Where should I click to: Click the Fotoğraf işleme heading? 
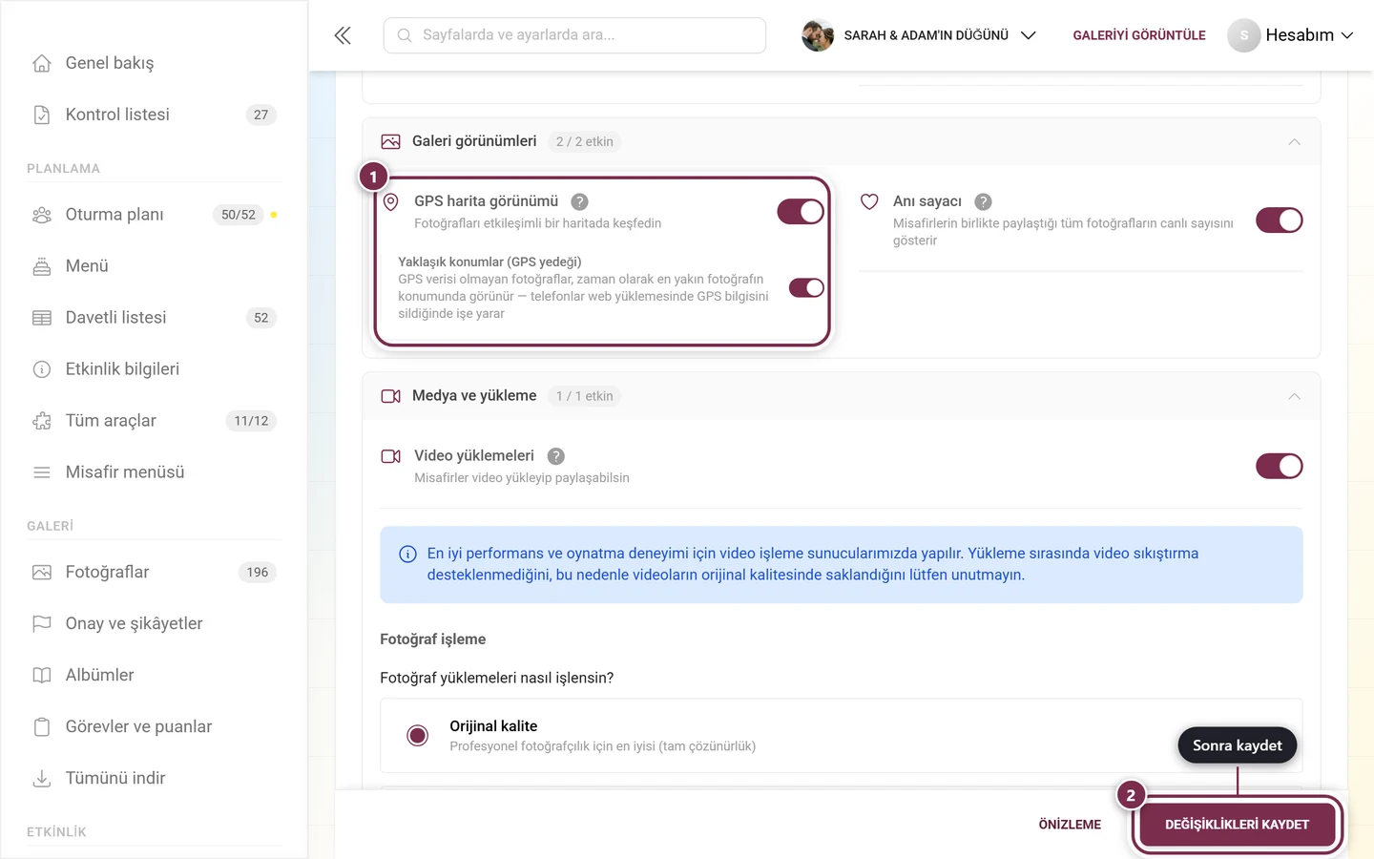(x=433, y=639)
